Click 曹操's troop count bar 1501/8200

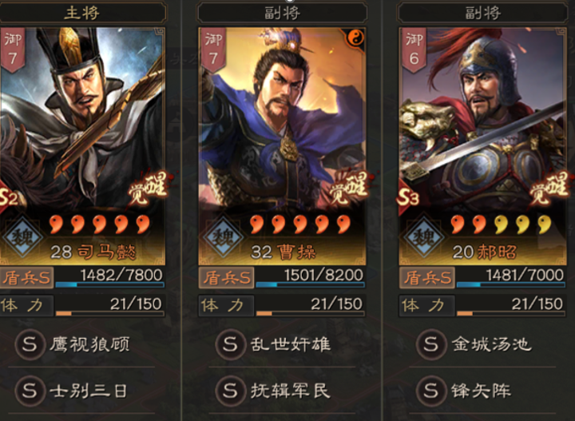click(x=310, y=277)
